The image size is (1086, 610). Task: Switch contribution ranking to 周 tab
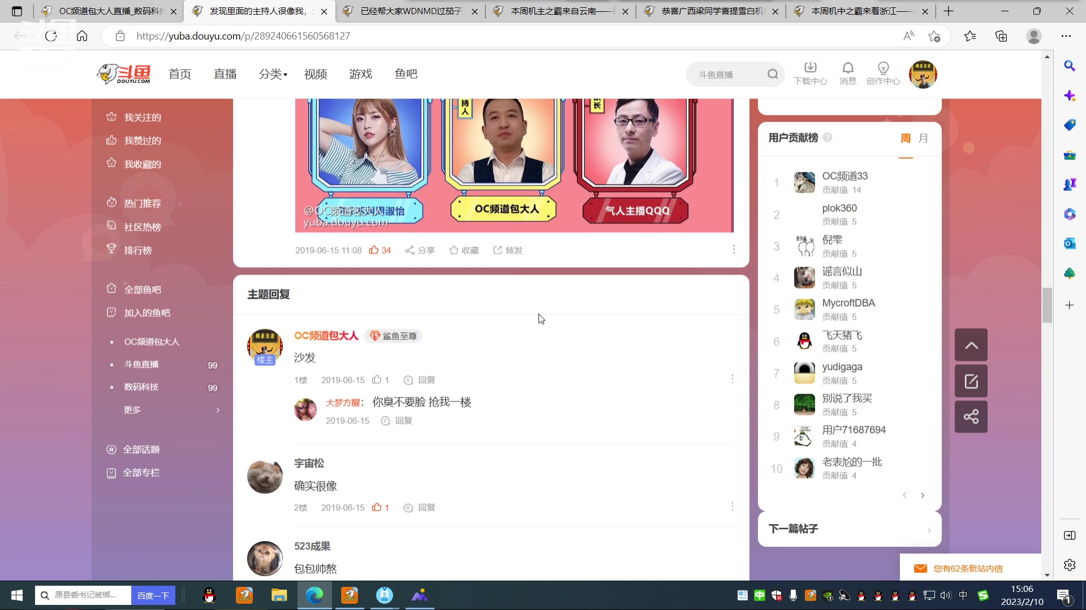point(906,138)
